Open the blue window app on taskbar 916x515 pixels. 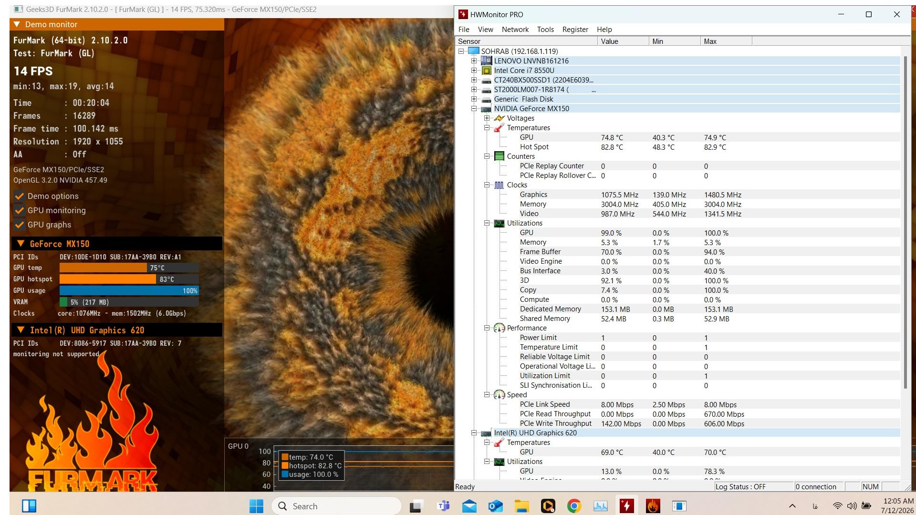click(679, 506)
